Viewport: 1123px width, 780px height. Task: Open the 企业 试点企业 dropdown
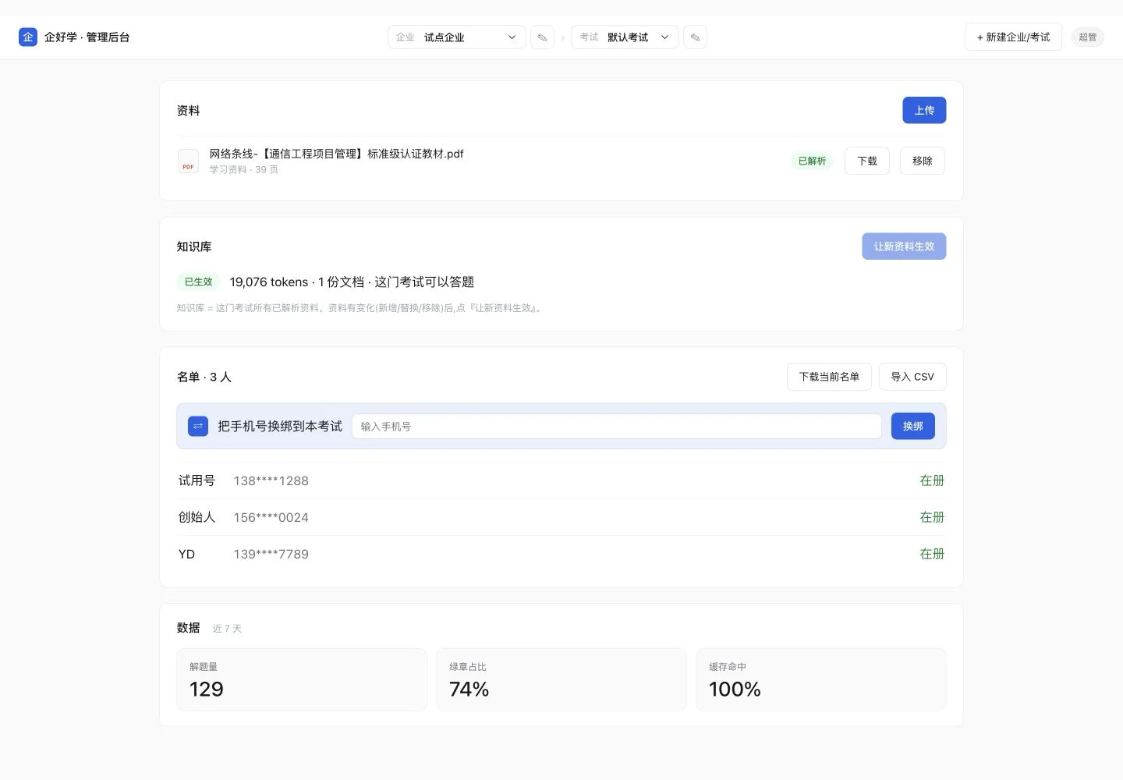(457, 37)
